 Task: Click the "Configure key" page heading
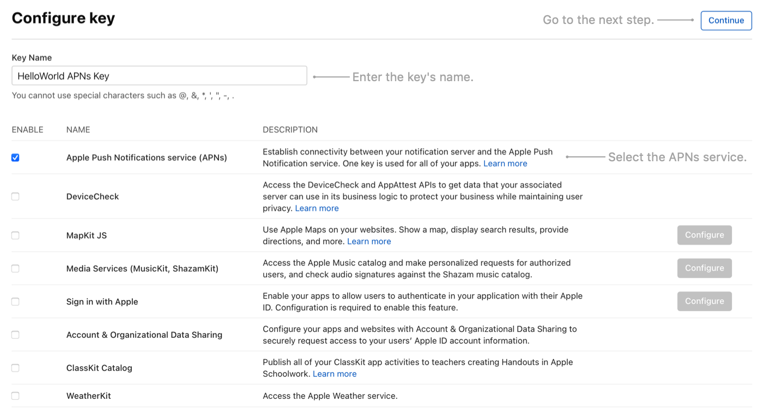[63, 19]
